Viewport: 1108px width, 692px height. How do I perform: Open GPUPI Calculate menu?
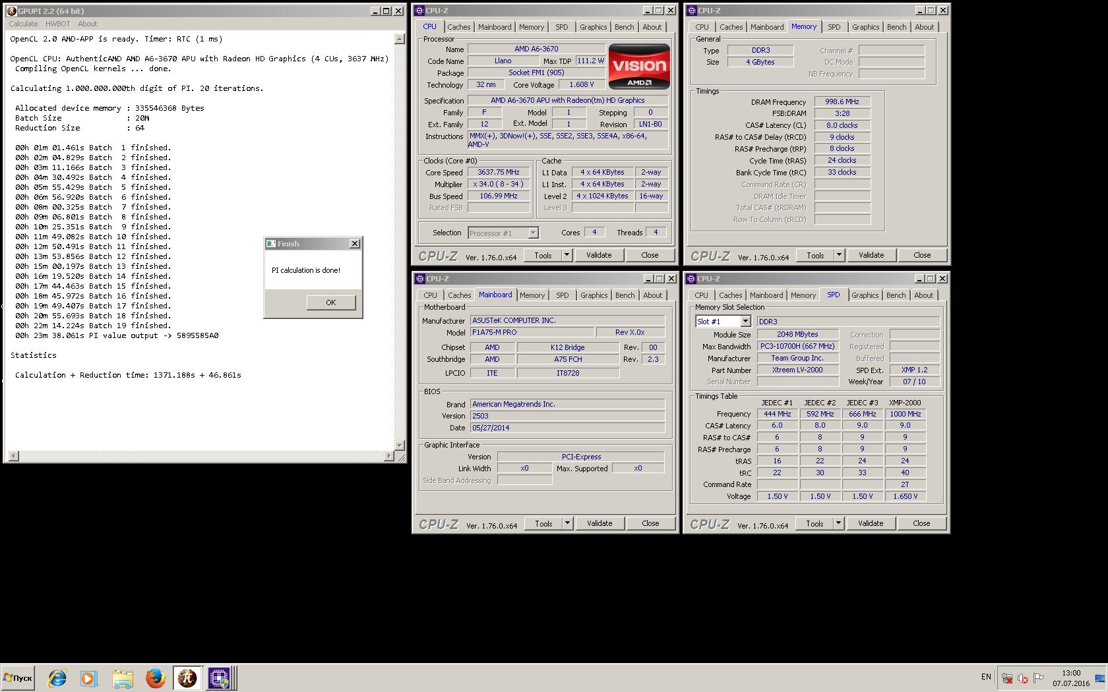click(23, 24)
